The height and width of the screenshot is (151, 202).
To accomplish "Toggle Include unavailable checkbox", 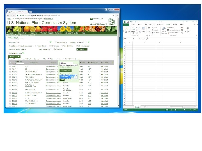I will [x=19, y=46].
